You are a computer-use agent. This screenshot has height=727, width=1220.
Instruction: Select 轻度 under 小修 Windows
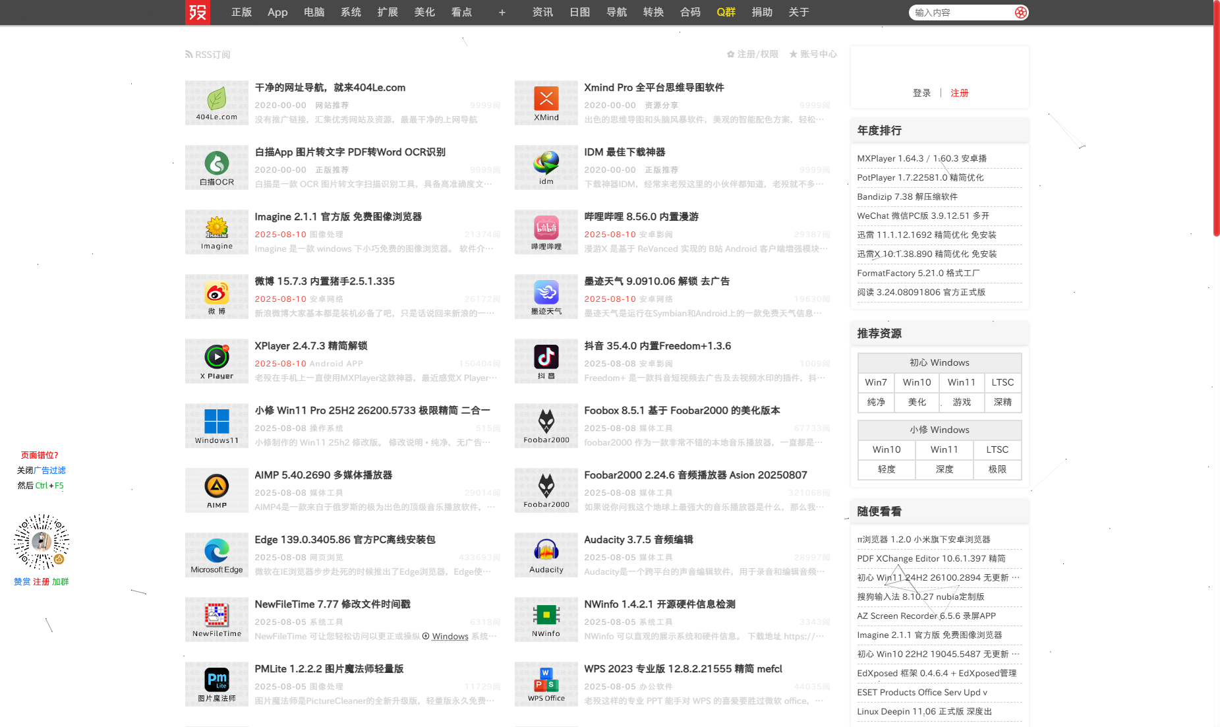pos(886,469)
